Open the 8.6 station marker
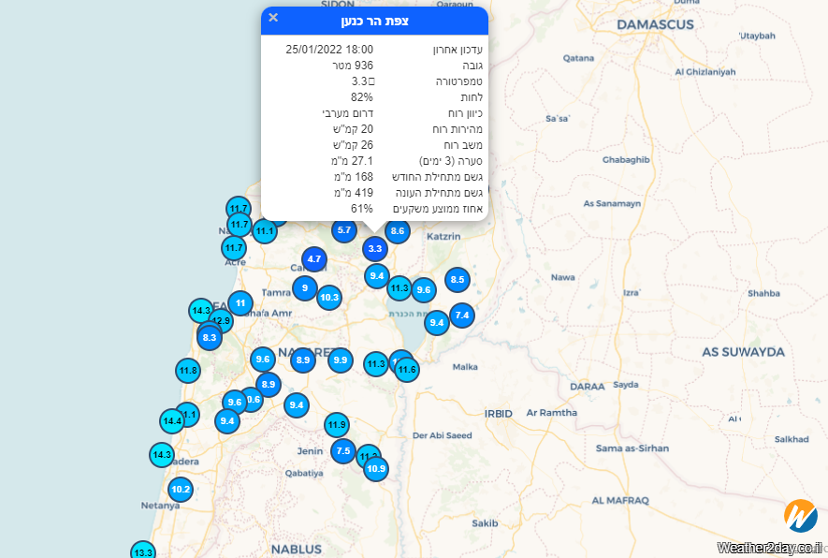The image size is (828, 558). 398,231
